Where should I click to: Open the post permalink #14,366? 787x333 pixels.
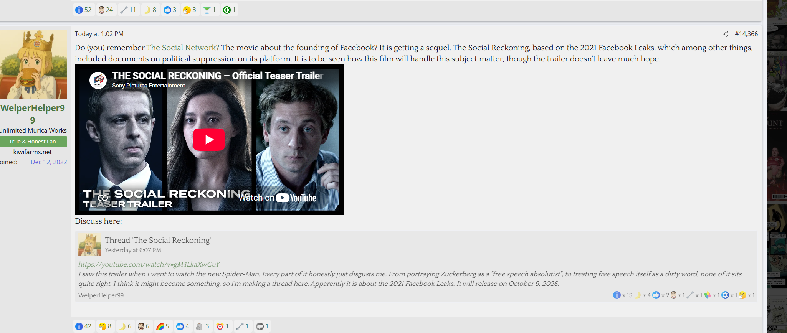click(746, 34)
